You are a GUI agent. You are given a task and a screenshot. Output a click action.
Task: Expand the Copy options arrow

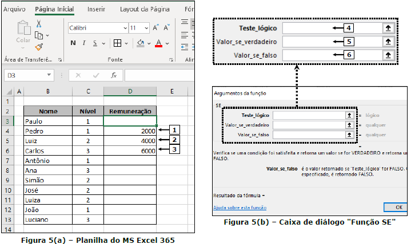47,35
